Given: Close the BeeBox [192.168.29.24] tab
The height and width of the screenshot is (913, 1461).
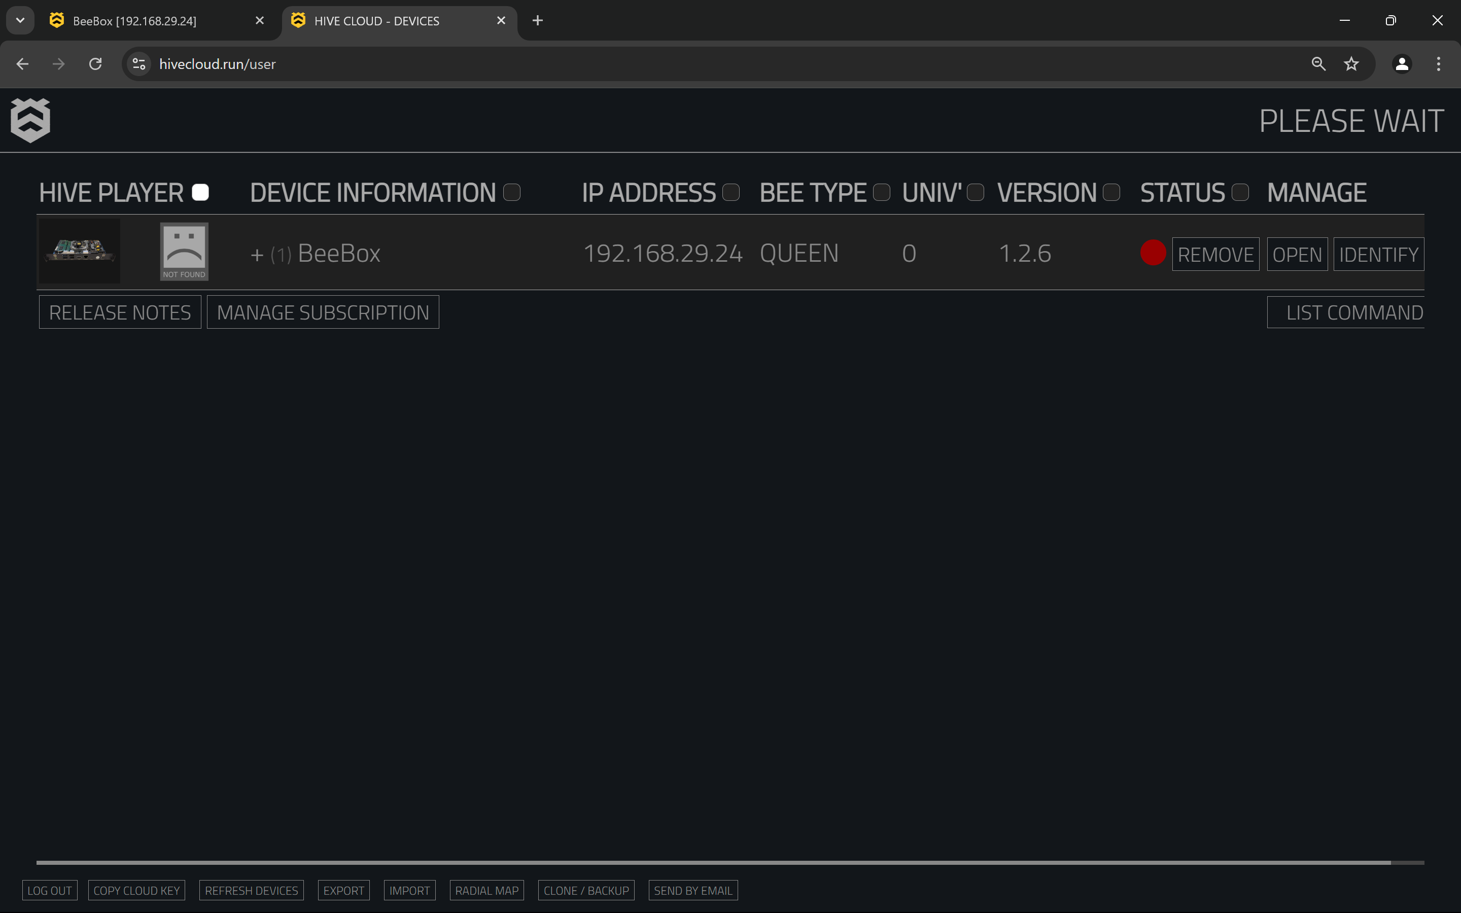Looking at the screenshot, I should pos(260,20).
